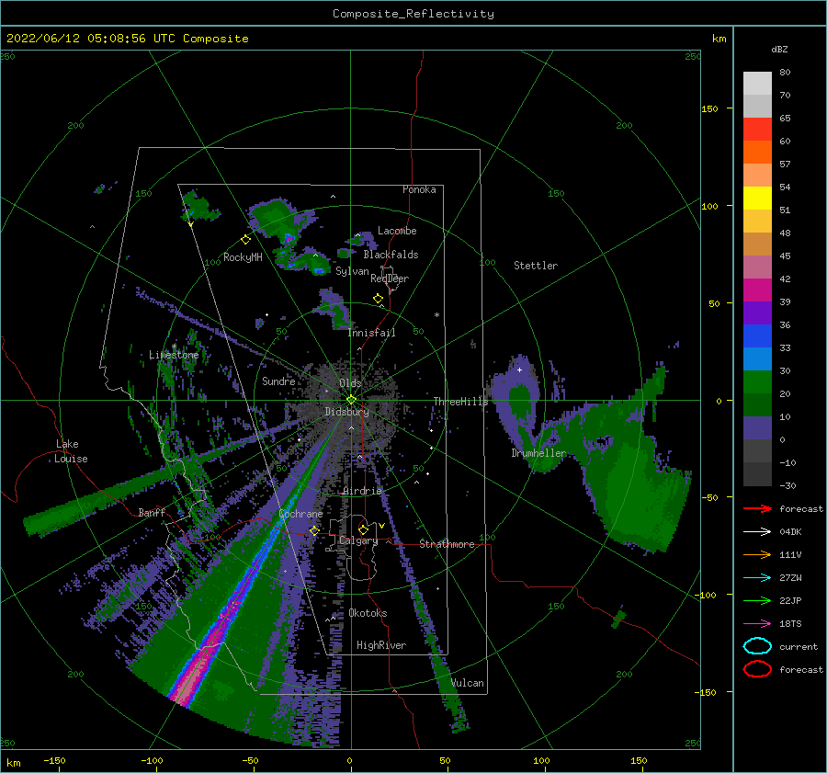
Task: Select the bright green swatch in legend
Action: click(757, 382)
